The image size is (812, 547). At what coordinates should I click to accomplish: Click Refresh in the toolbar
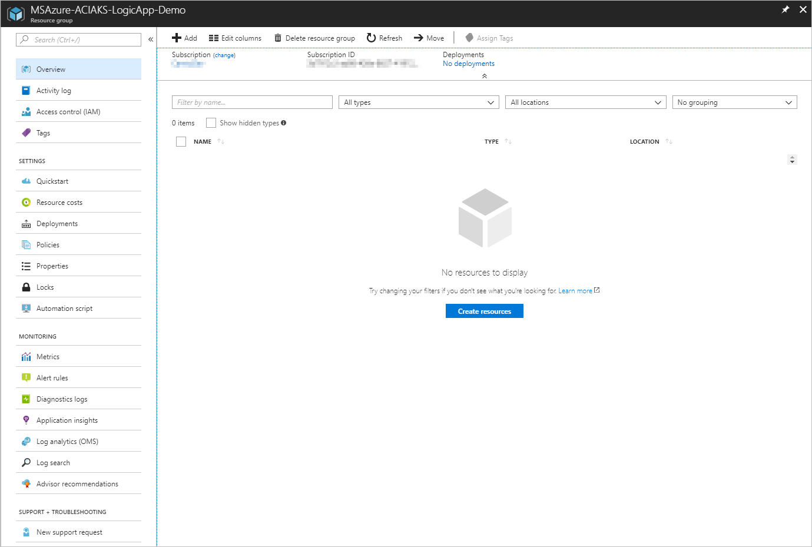coord(385,38)
